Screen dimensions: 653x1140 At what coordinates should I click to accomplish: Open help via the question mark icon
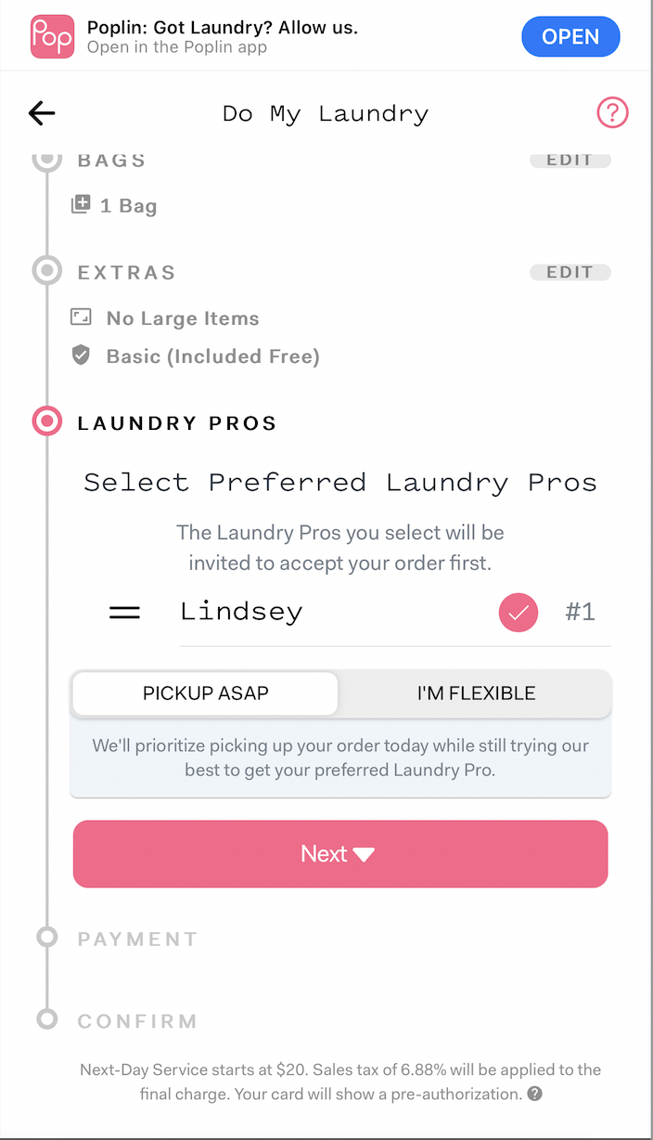point(612,112)
